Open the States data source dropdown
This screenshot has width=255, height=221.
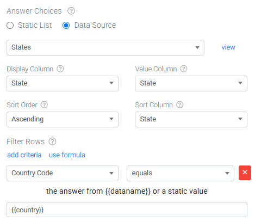[105, 47]
